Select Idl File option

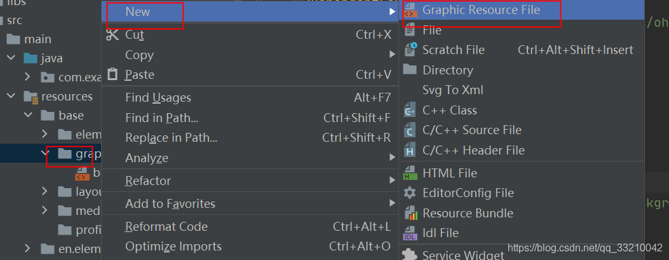[522, 233]
